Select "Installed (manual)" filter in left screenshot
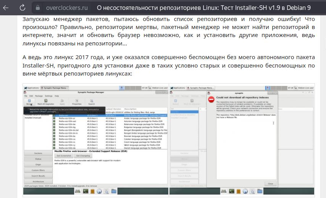 pyautogui.click(x=33, y=118)
